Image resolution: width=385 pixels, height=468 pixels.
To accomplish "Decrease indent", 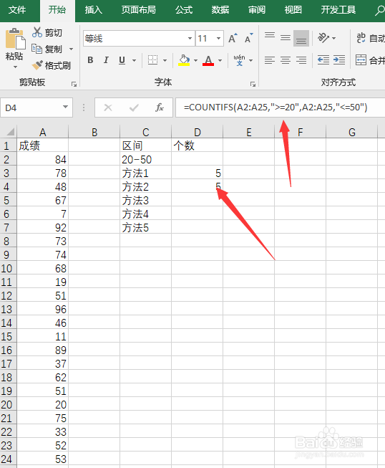I will click(x=323, y=60).
